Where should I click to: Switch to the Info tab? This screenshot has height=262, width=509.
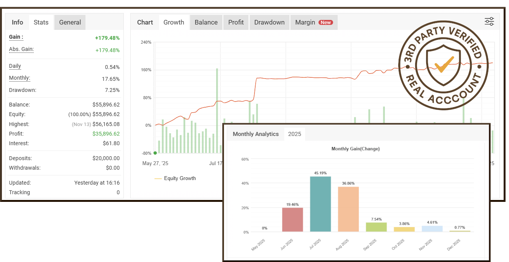coord(17,22)
